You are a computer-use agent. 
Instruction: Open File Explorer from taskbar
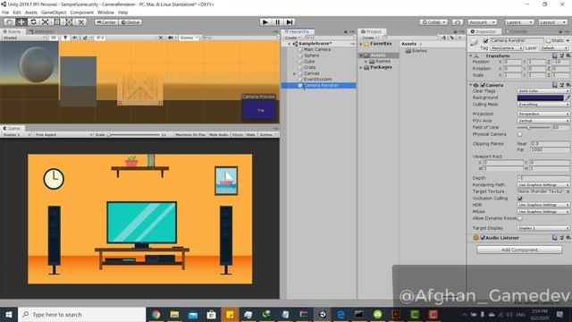coord(175,314)
